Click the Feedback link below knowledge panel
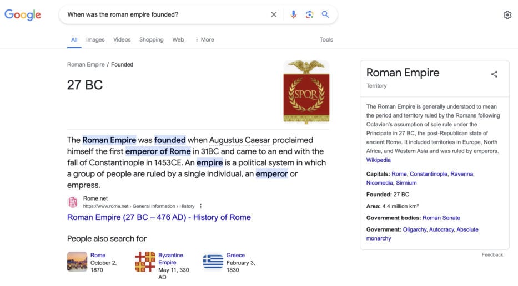This screenshot has height=286, width=518. pos(492,254)
